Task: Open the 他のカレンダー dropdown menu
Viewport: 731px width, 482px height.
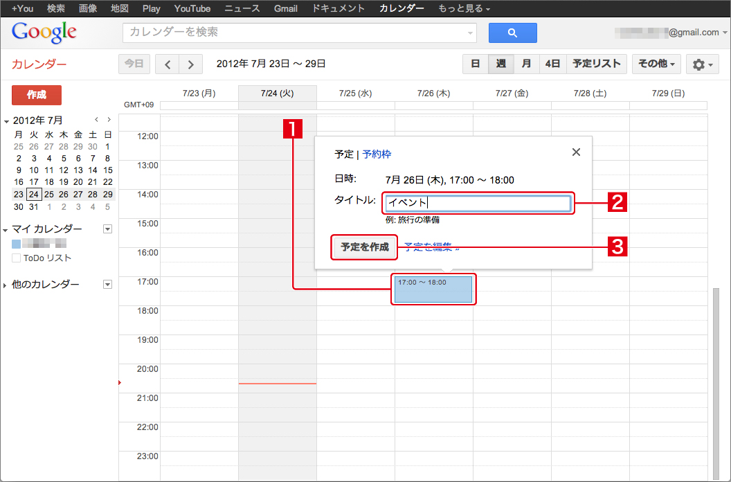Action: [x=108, y=285]
